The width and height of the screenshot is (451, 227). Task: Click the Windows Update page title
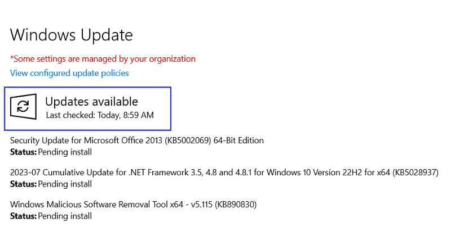[72, 35]
